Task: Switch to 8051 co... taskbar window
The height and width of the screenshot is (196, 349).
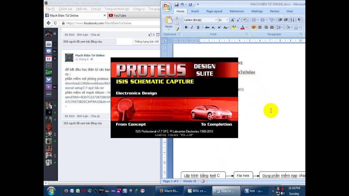Action: pos(198,191)
